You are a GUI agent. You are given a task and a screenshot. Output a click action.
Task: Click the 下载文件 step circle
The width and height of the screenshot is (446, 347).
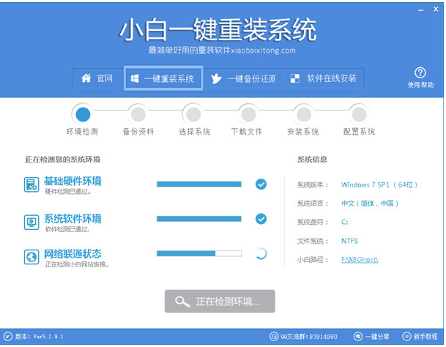coord(248,114)
